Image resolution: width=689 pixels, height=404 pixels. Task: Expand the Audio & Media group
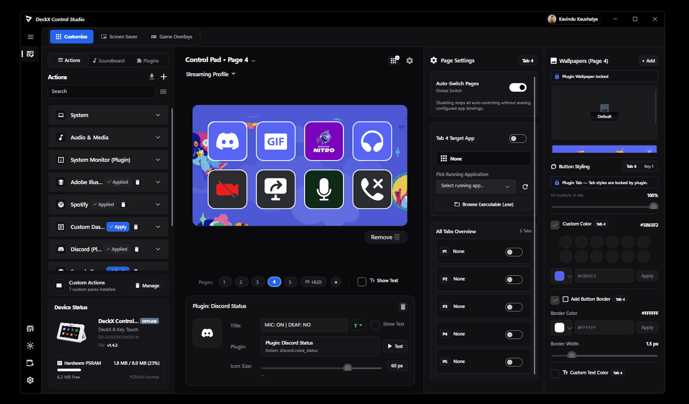click(109, 138)
